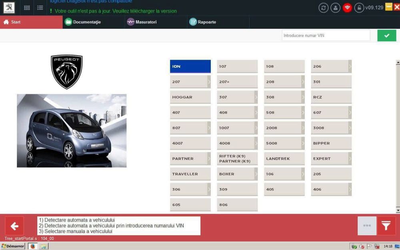Expand the 508 model variants arrow
Screen dimensions: 400x250
click(303, 113)
